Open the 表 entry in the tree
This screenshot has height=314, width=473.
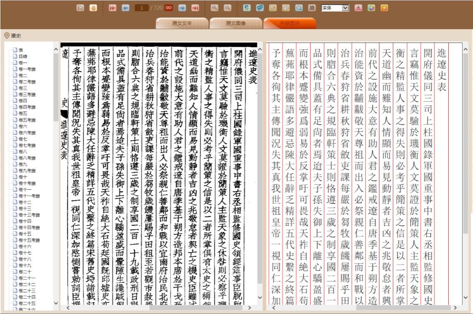[21, 50]
